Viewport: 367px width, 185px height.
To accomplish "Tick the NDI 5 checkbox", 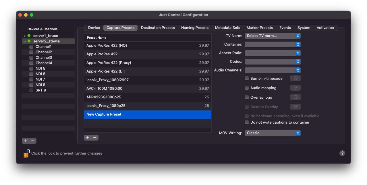I will pyautogui.click(x=31, y=69).
